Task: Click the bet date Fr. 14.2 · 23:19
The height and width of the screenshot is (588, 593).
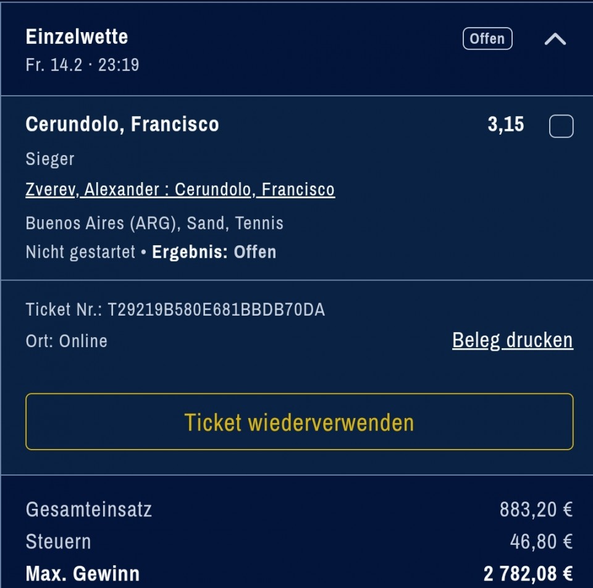Action: (x=82, y=65)
